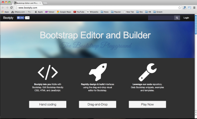Click the Facebook Like button
The image size is (197, 119).
pyautogui.click(x=20, y=18)
